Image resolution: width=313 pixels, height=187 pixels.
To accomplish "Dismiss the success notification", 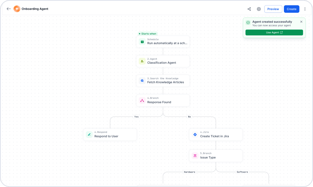I will pos(301,22).
